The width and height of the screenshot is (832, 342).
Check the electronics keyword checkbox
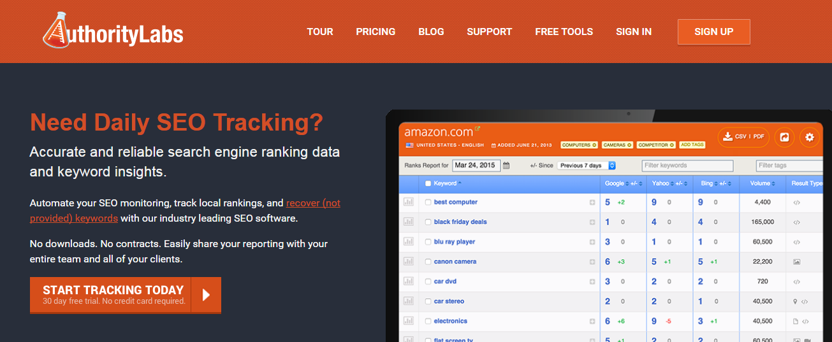[428, 322]
